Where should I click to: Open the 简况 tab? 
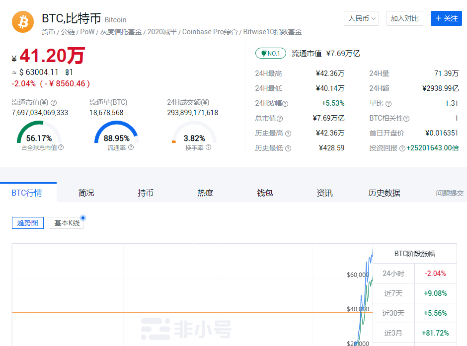pyautogui.click(x=86, y=193)
